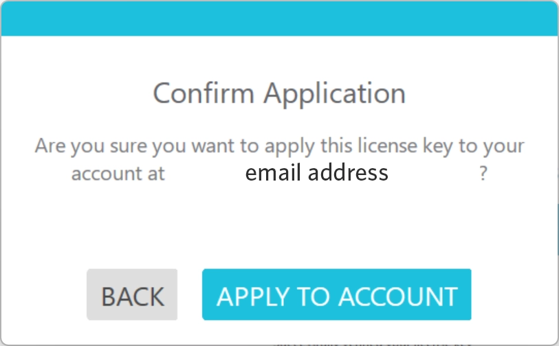Click the word 'this' in the message
Image resolution: width=559 pixels, height=346 pixels.
pos(318,146)
